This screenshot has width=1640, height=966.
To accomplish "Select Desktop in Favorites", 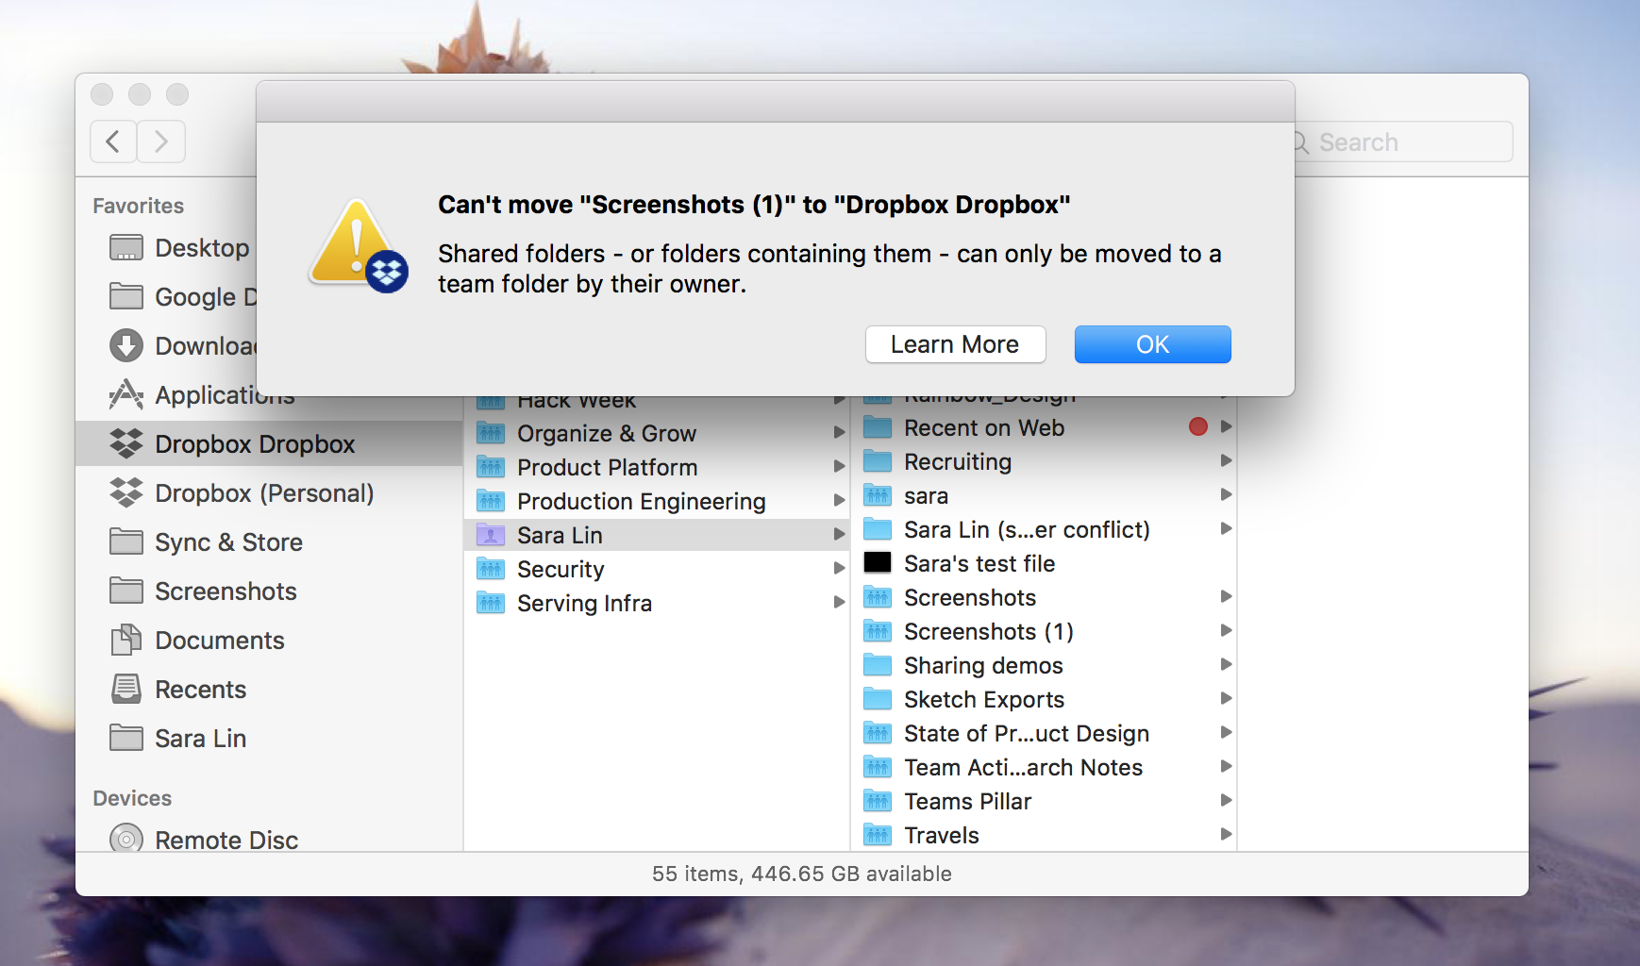I will pos(202,248).
